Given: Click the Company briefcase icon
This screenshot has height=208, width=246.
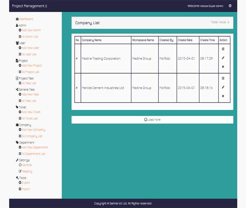Looking at the screenshot, I should tap(17, 125).
